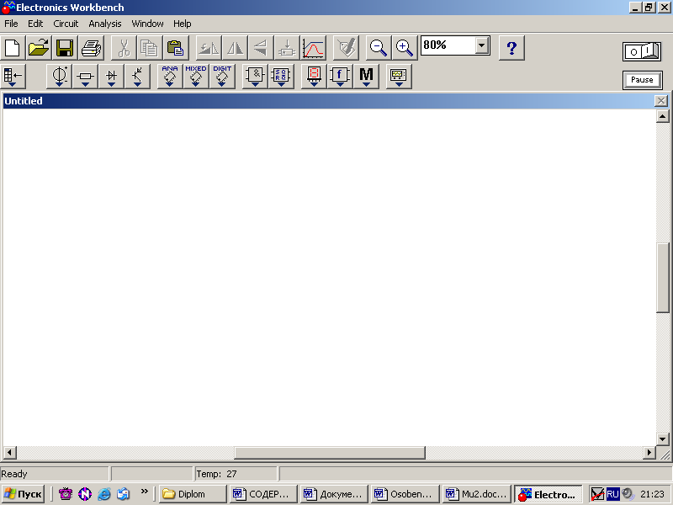673x505 pixels.
Task: Create a subcircuit
Action: tap(287, 48)
